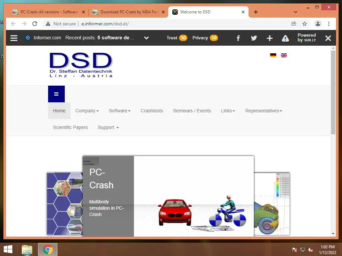Reload the current page
This screenshot has height=256, width=342.
(35, 24)
